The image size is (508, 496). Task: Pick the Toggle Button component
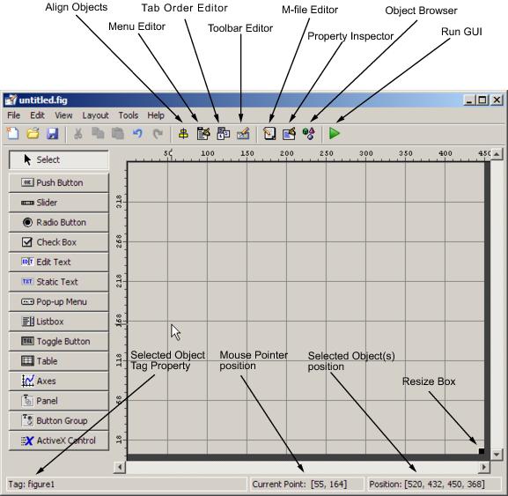[59, 341]
